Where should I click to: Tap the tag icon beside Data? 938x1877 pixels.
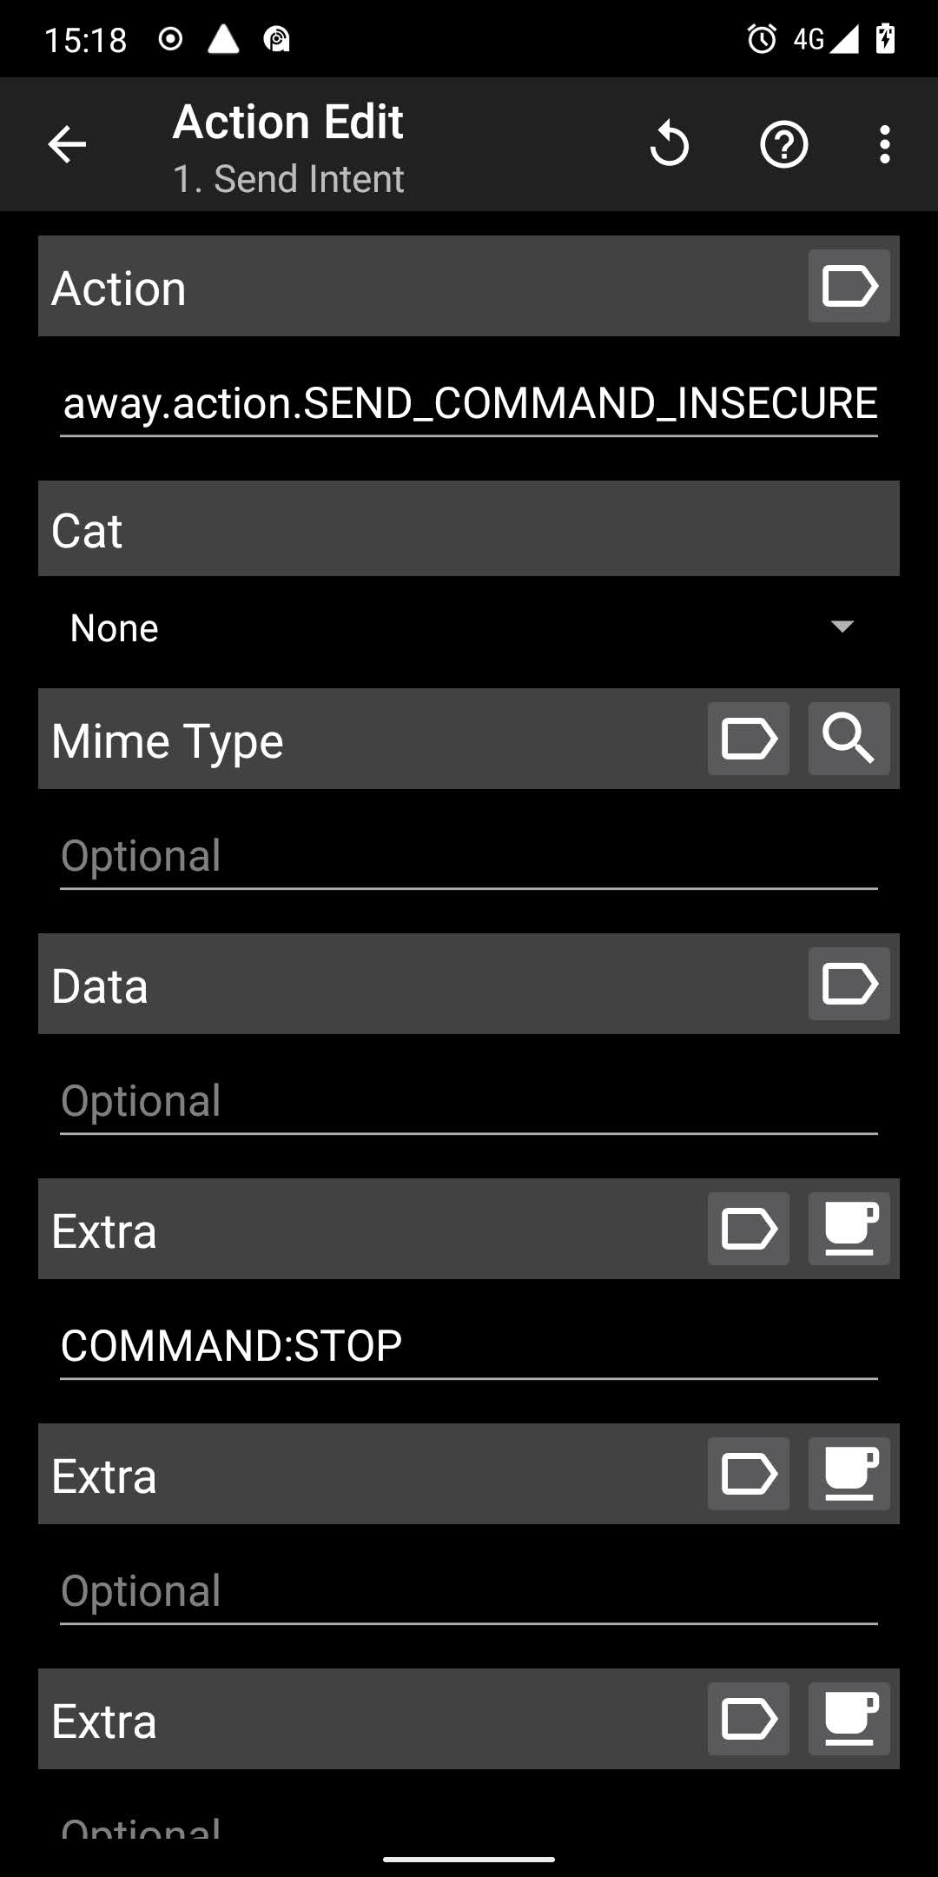[x=849, y=985]
